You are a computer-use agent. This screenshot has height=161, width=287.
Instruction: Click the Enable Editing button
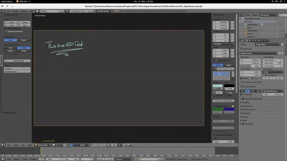pos(17,61)
